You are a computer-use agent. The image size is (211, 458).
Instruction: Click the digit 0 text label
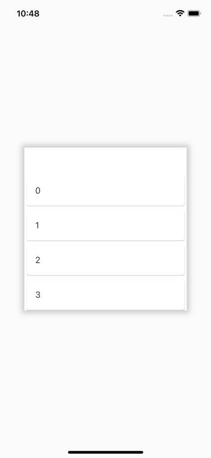click(37, 191)
